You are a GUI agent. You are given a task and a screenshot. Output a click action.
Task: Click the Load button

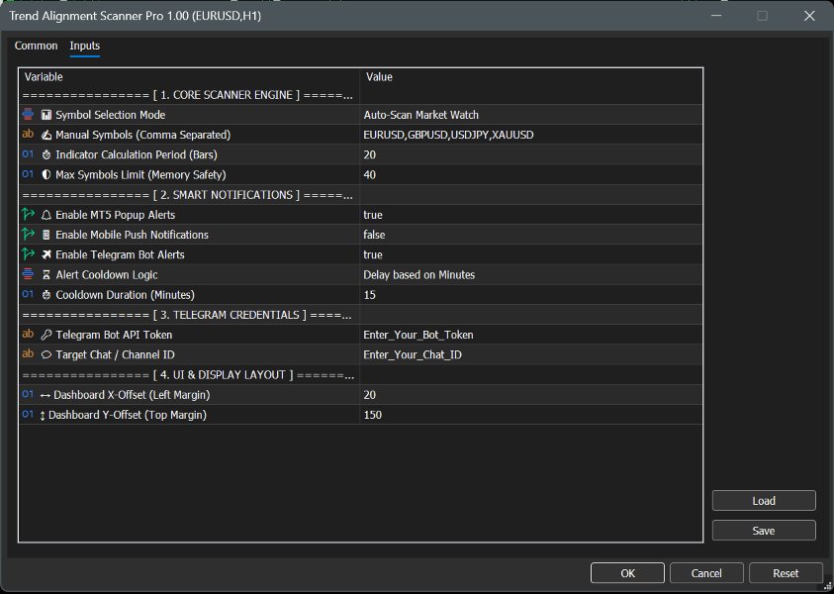click(x=764, y=501)
